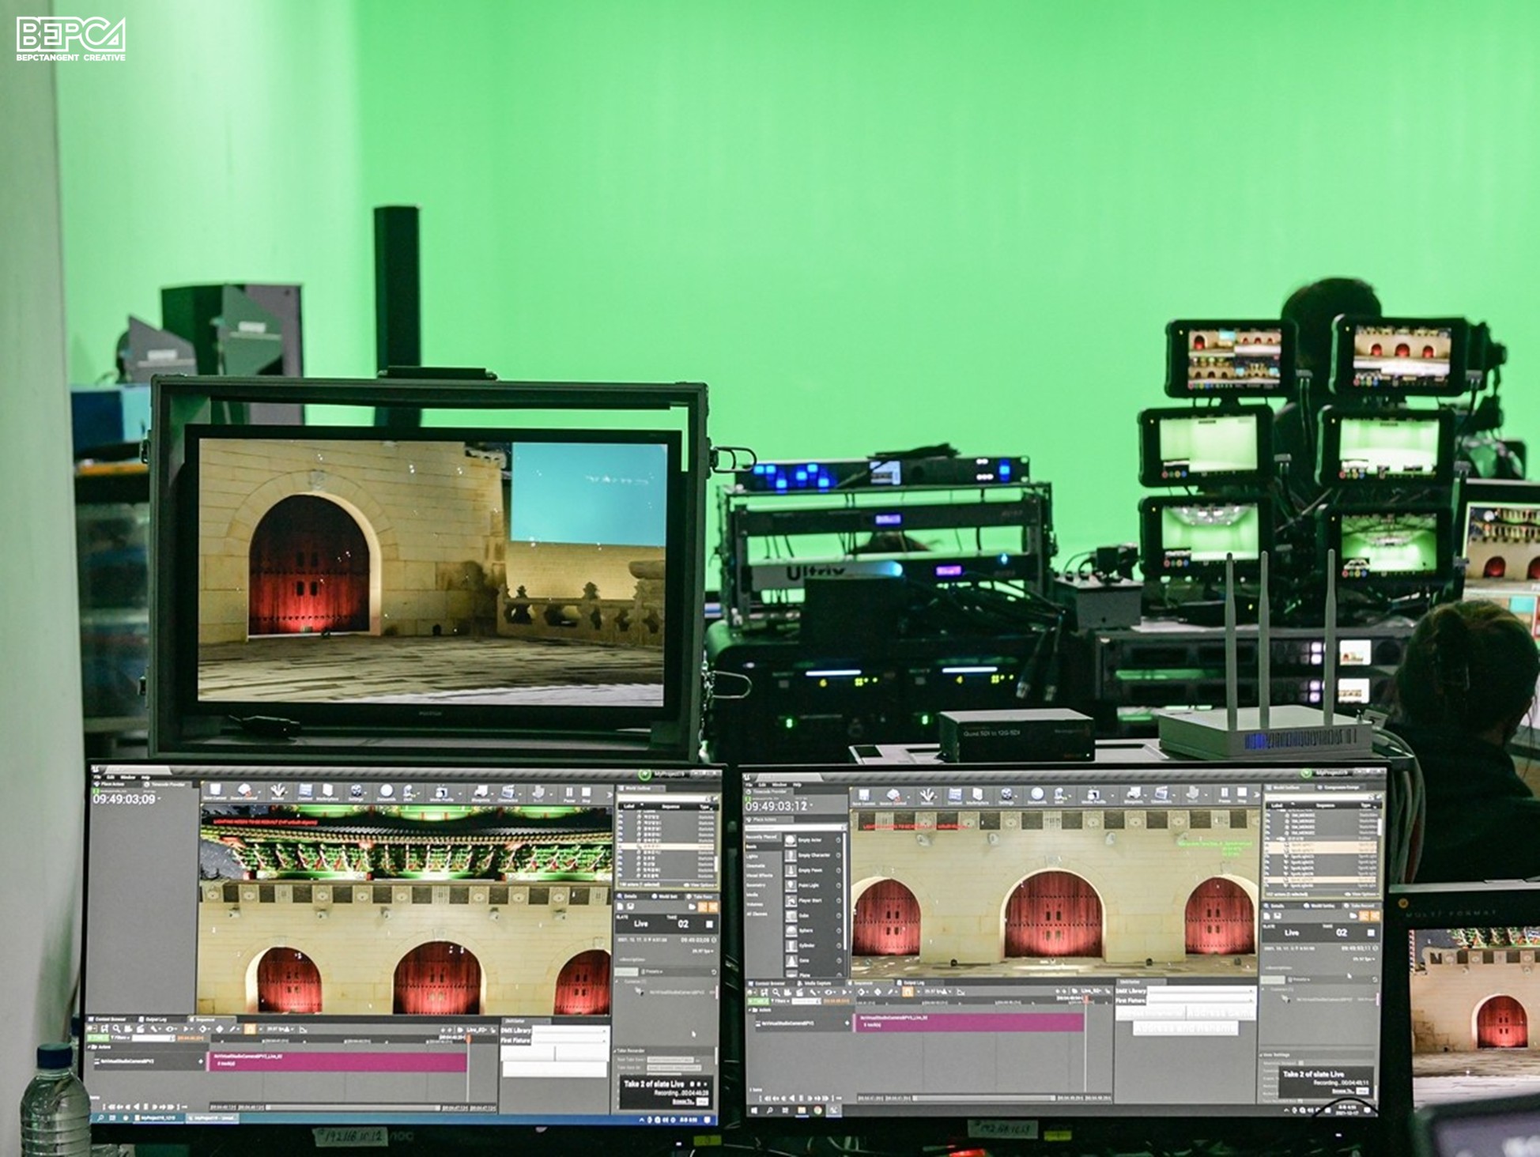Image resolution: width=1540 pixels, height=1157 pixels.
Task: Stop recording with Take Recorder square, right monitor
Action: tap(1371, 933)
